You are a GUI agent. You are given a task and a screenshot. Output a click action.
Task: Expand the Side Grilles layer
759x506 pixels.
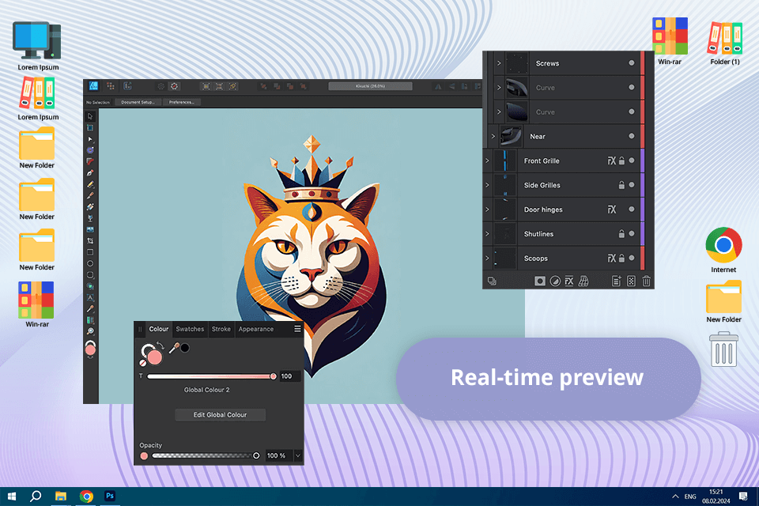click(x=488, y=184)
